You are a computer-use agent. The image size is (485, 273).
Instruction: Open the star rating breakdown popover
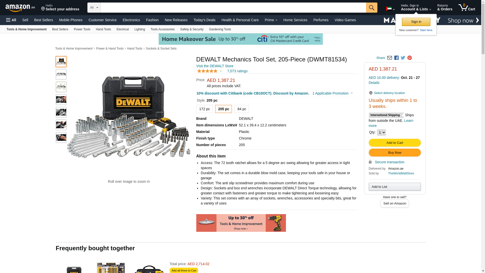[x=209, y=71]
